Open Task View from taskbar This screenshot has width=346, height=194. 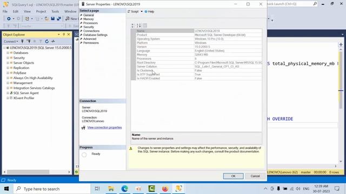tap(97, 189)
